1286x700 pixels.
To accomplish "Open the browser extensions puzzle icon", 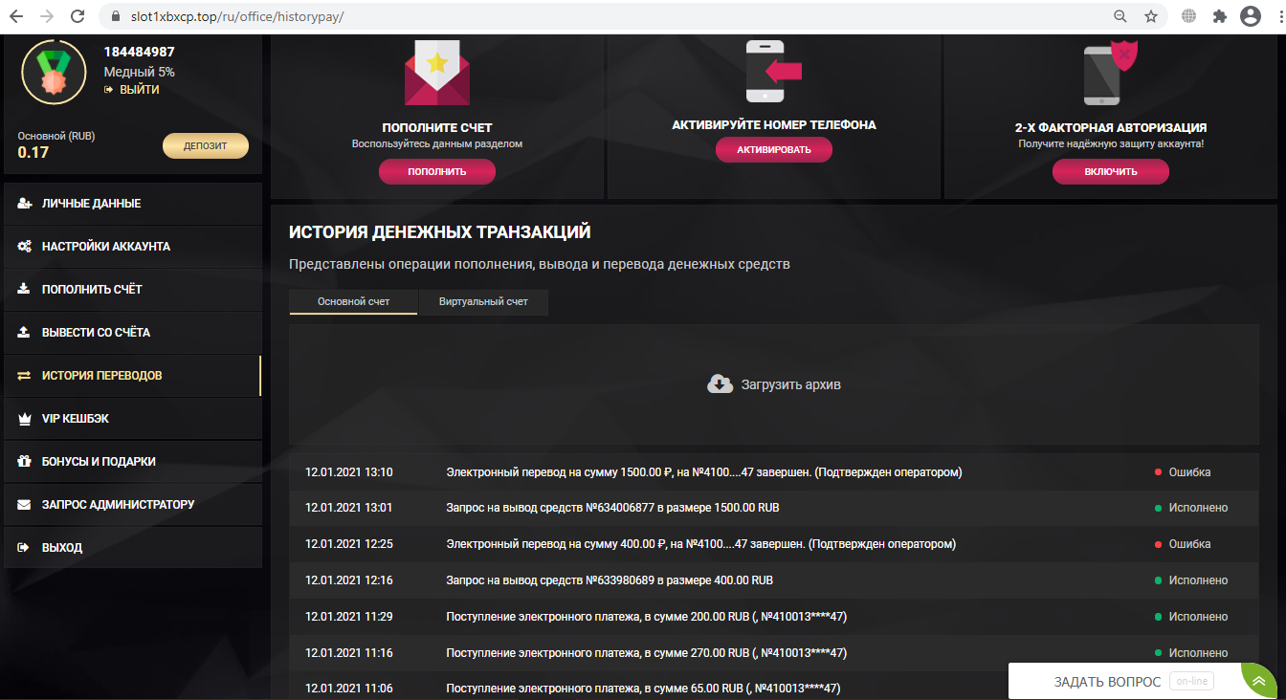I will (1220, 15).
